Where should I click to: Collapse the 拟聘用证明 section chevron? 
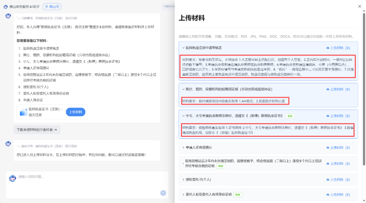(183, 89)
